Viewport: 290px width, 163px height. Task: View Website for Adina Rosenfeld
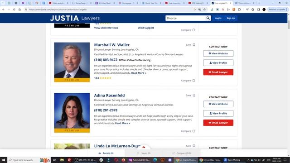coord(218,104)
